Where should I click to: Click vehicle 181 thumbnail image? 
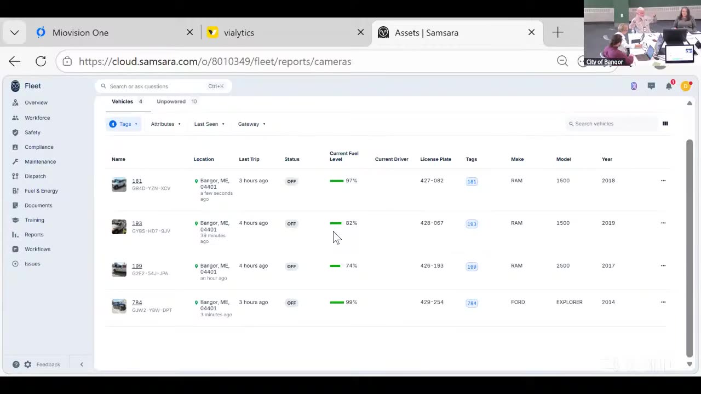tap(119, 184)
